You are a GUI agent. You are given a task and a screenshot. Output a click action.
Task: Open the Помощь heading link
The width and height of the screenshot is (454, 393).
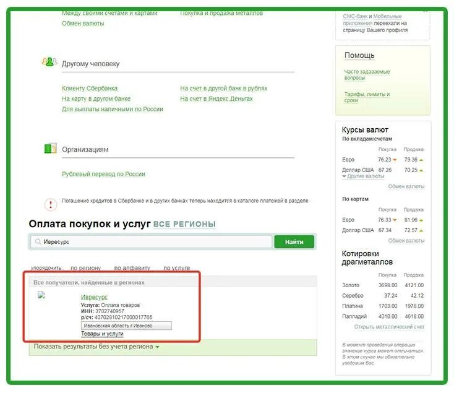coord(359,55)
